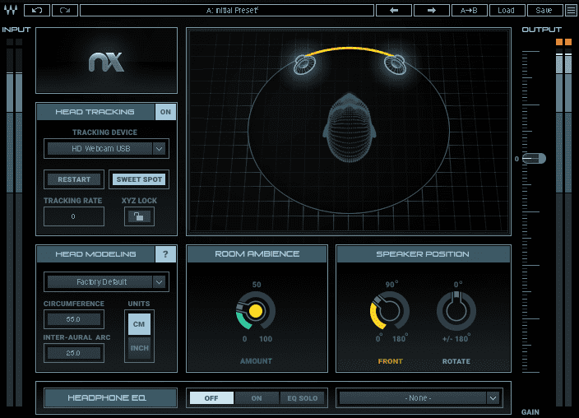Click the Inter-Aural Arc value field

(74, 353)
